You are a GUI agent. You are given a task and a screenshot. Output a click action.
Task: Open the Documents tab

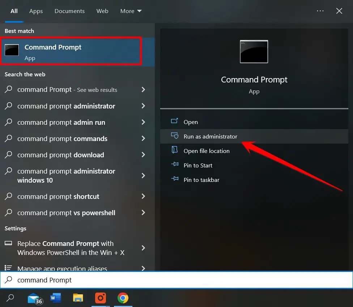point(69,11)
